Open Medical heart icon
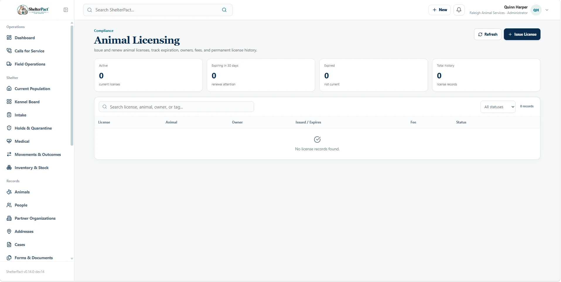561x282 pixels. [9, 141]
